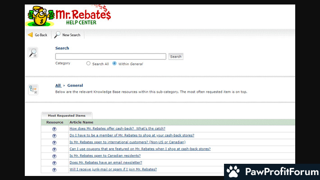The height and width of the screenshot is (180, 320).
Task: Open 'open to Canadian residents' article
Action: pyautogui.click(x=105, y=156)
